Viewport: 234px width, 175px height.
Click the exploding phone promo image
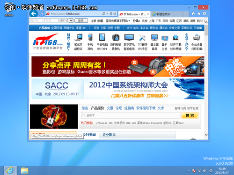[54, 117]
